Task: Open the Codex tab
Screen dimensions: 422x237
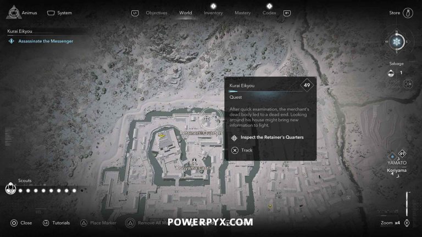Action: 269,13
